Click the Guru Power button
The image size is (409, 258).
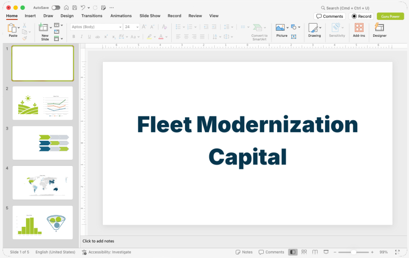point(390,16)
